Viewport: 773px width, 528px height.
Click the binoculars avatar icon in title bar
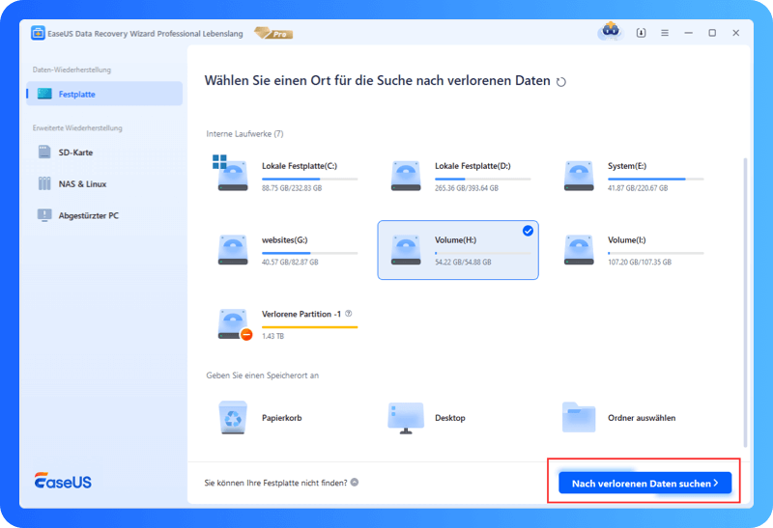(609, 32)
